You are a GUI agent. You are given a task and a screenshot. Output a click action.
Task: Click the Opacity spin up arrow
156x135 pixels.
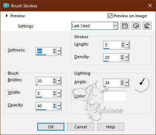pos(55,104)
